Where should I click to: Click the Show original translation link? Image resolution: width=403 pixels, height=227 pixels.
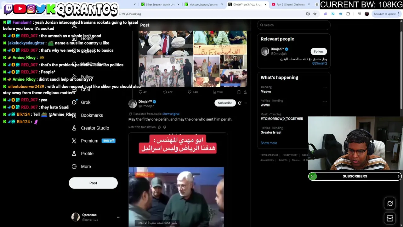[x=171, y=114]
